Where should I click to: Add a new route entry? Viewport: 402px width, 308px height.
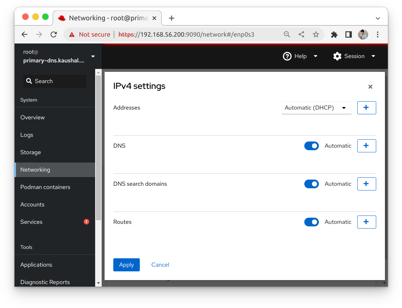click(366, 222)
